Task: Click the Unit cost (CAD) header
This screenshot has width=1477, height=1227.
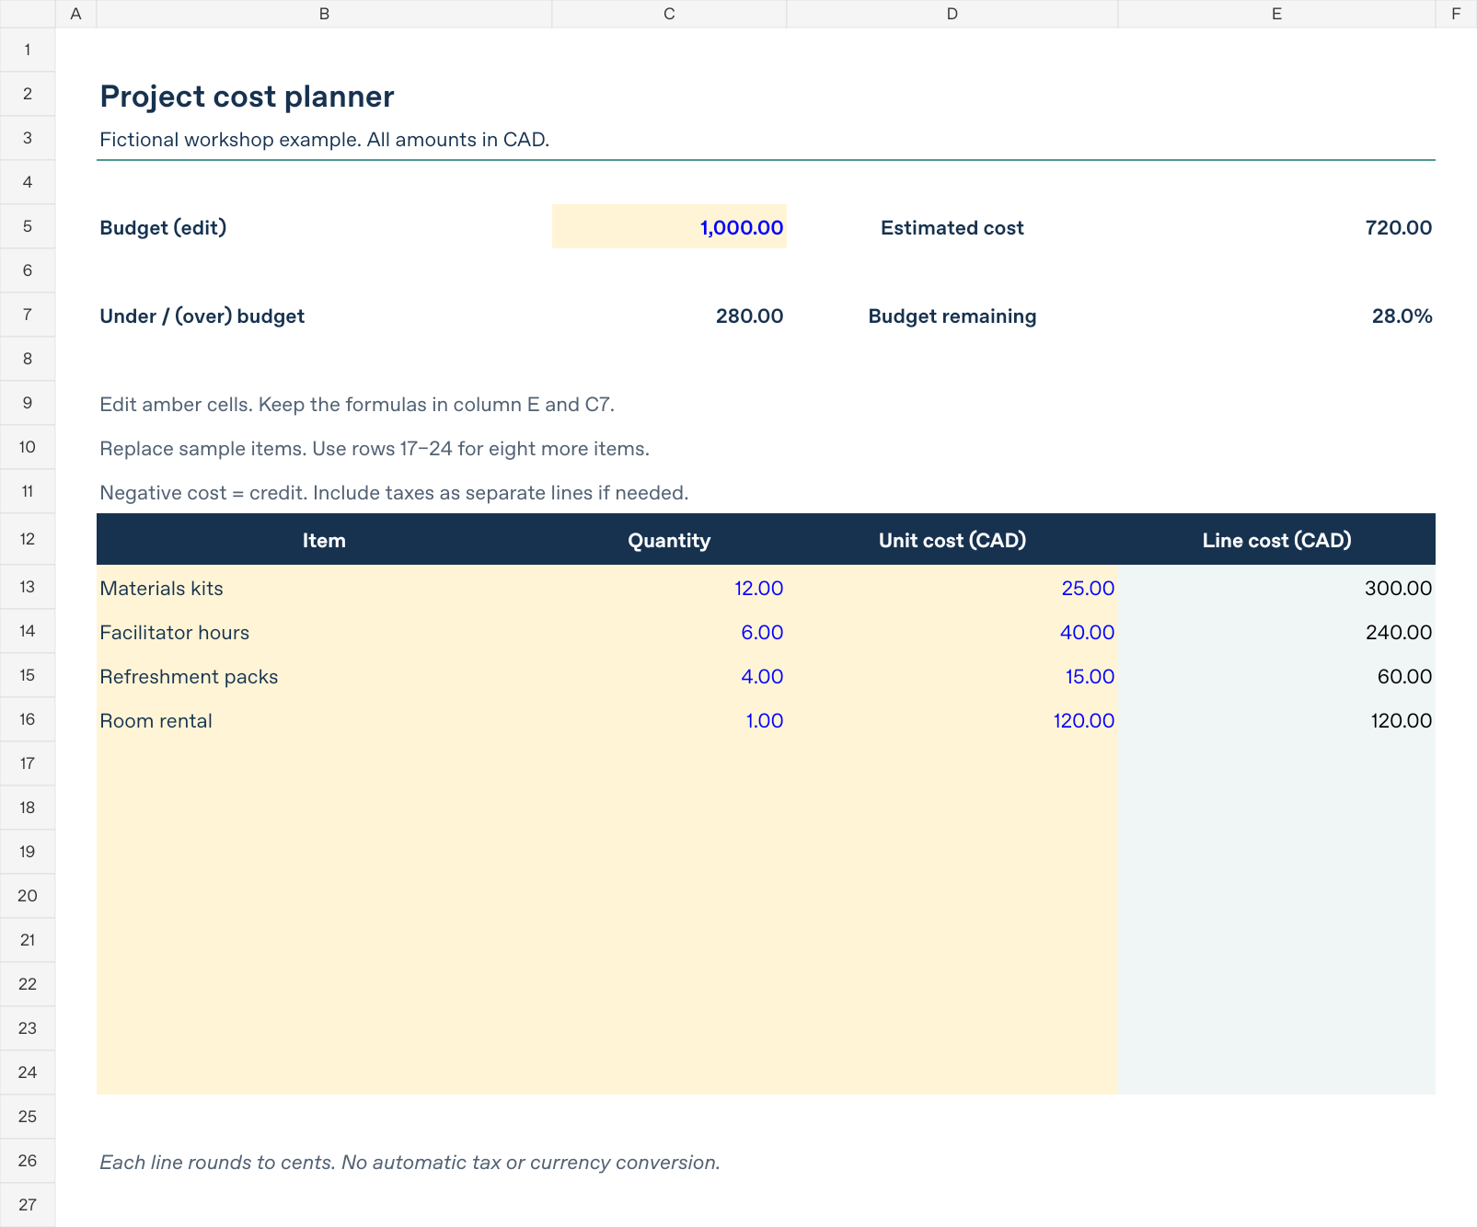Action: pyautogui.click(x=952, y=539)
